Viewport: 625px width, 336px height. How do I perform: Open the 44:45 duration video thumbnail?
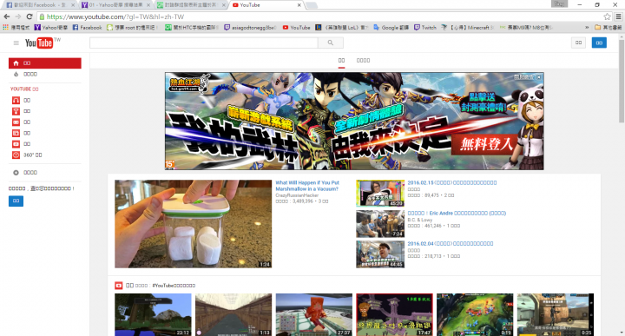click(x=380, y=254)
